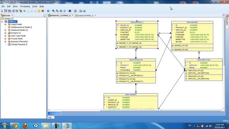
Task: Click the Split Table tool
Action: click(13, 11)
